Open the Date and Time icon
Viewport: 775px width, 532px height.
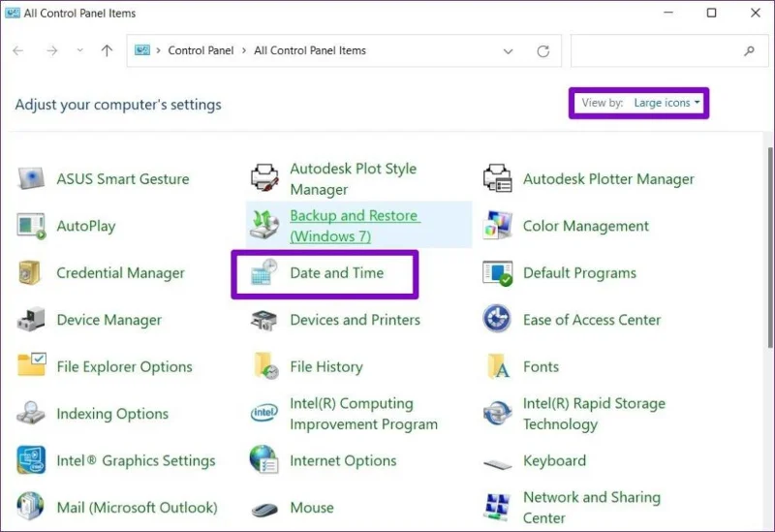263,272
